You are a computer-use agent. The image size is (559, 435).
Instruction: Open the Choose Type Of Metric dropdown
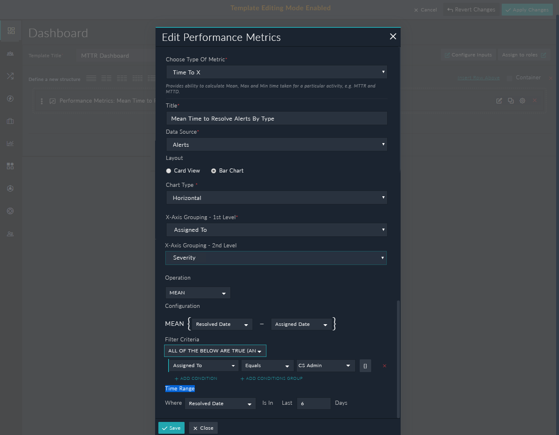pos(276,72)
